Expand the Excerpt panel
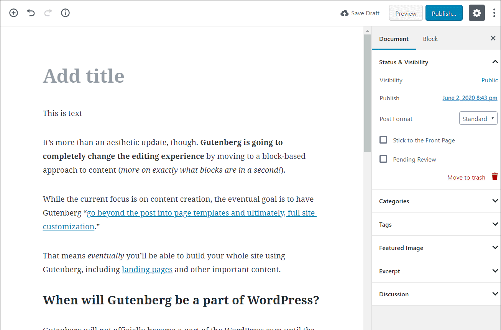This screenshot has height=330, width=501. 436,271
